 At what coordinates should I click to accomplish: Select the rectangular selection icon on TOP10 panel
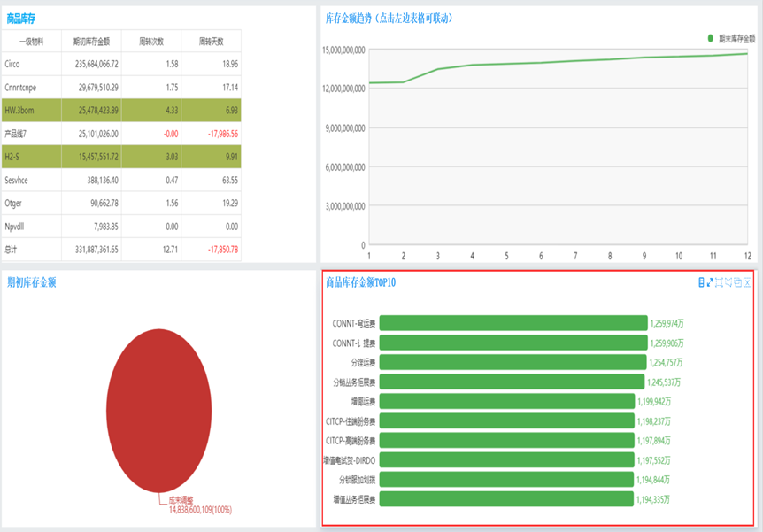pyautogui.click(x=719, y=282)
